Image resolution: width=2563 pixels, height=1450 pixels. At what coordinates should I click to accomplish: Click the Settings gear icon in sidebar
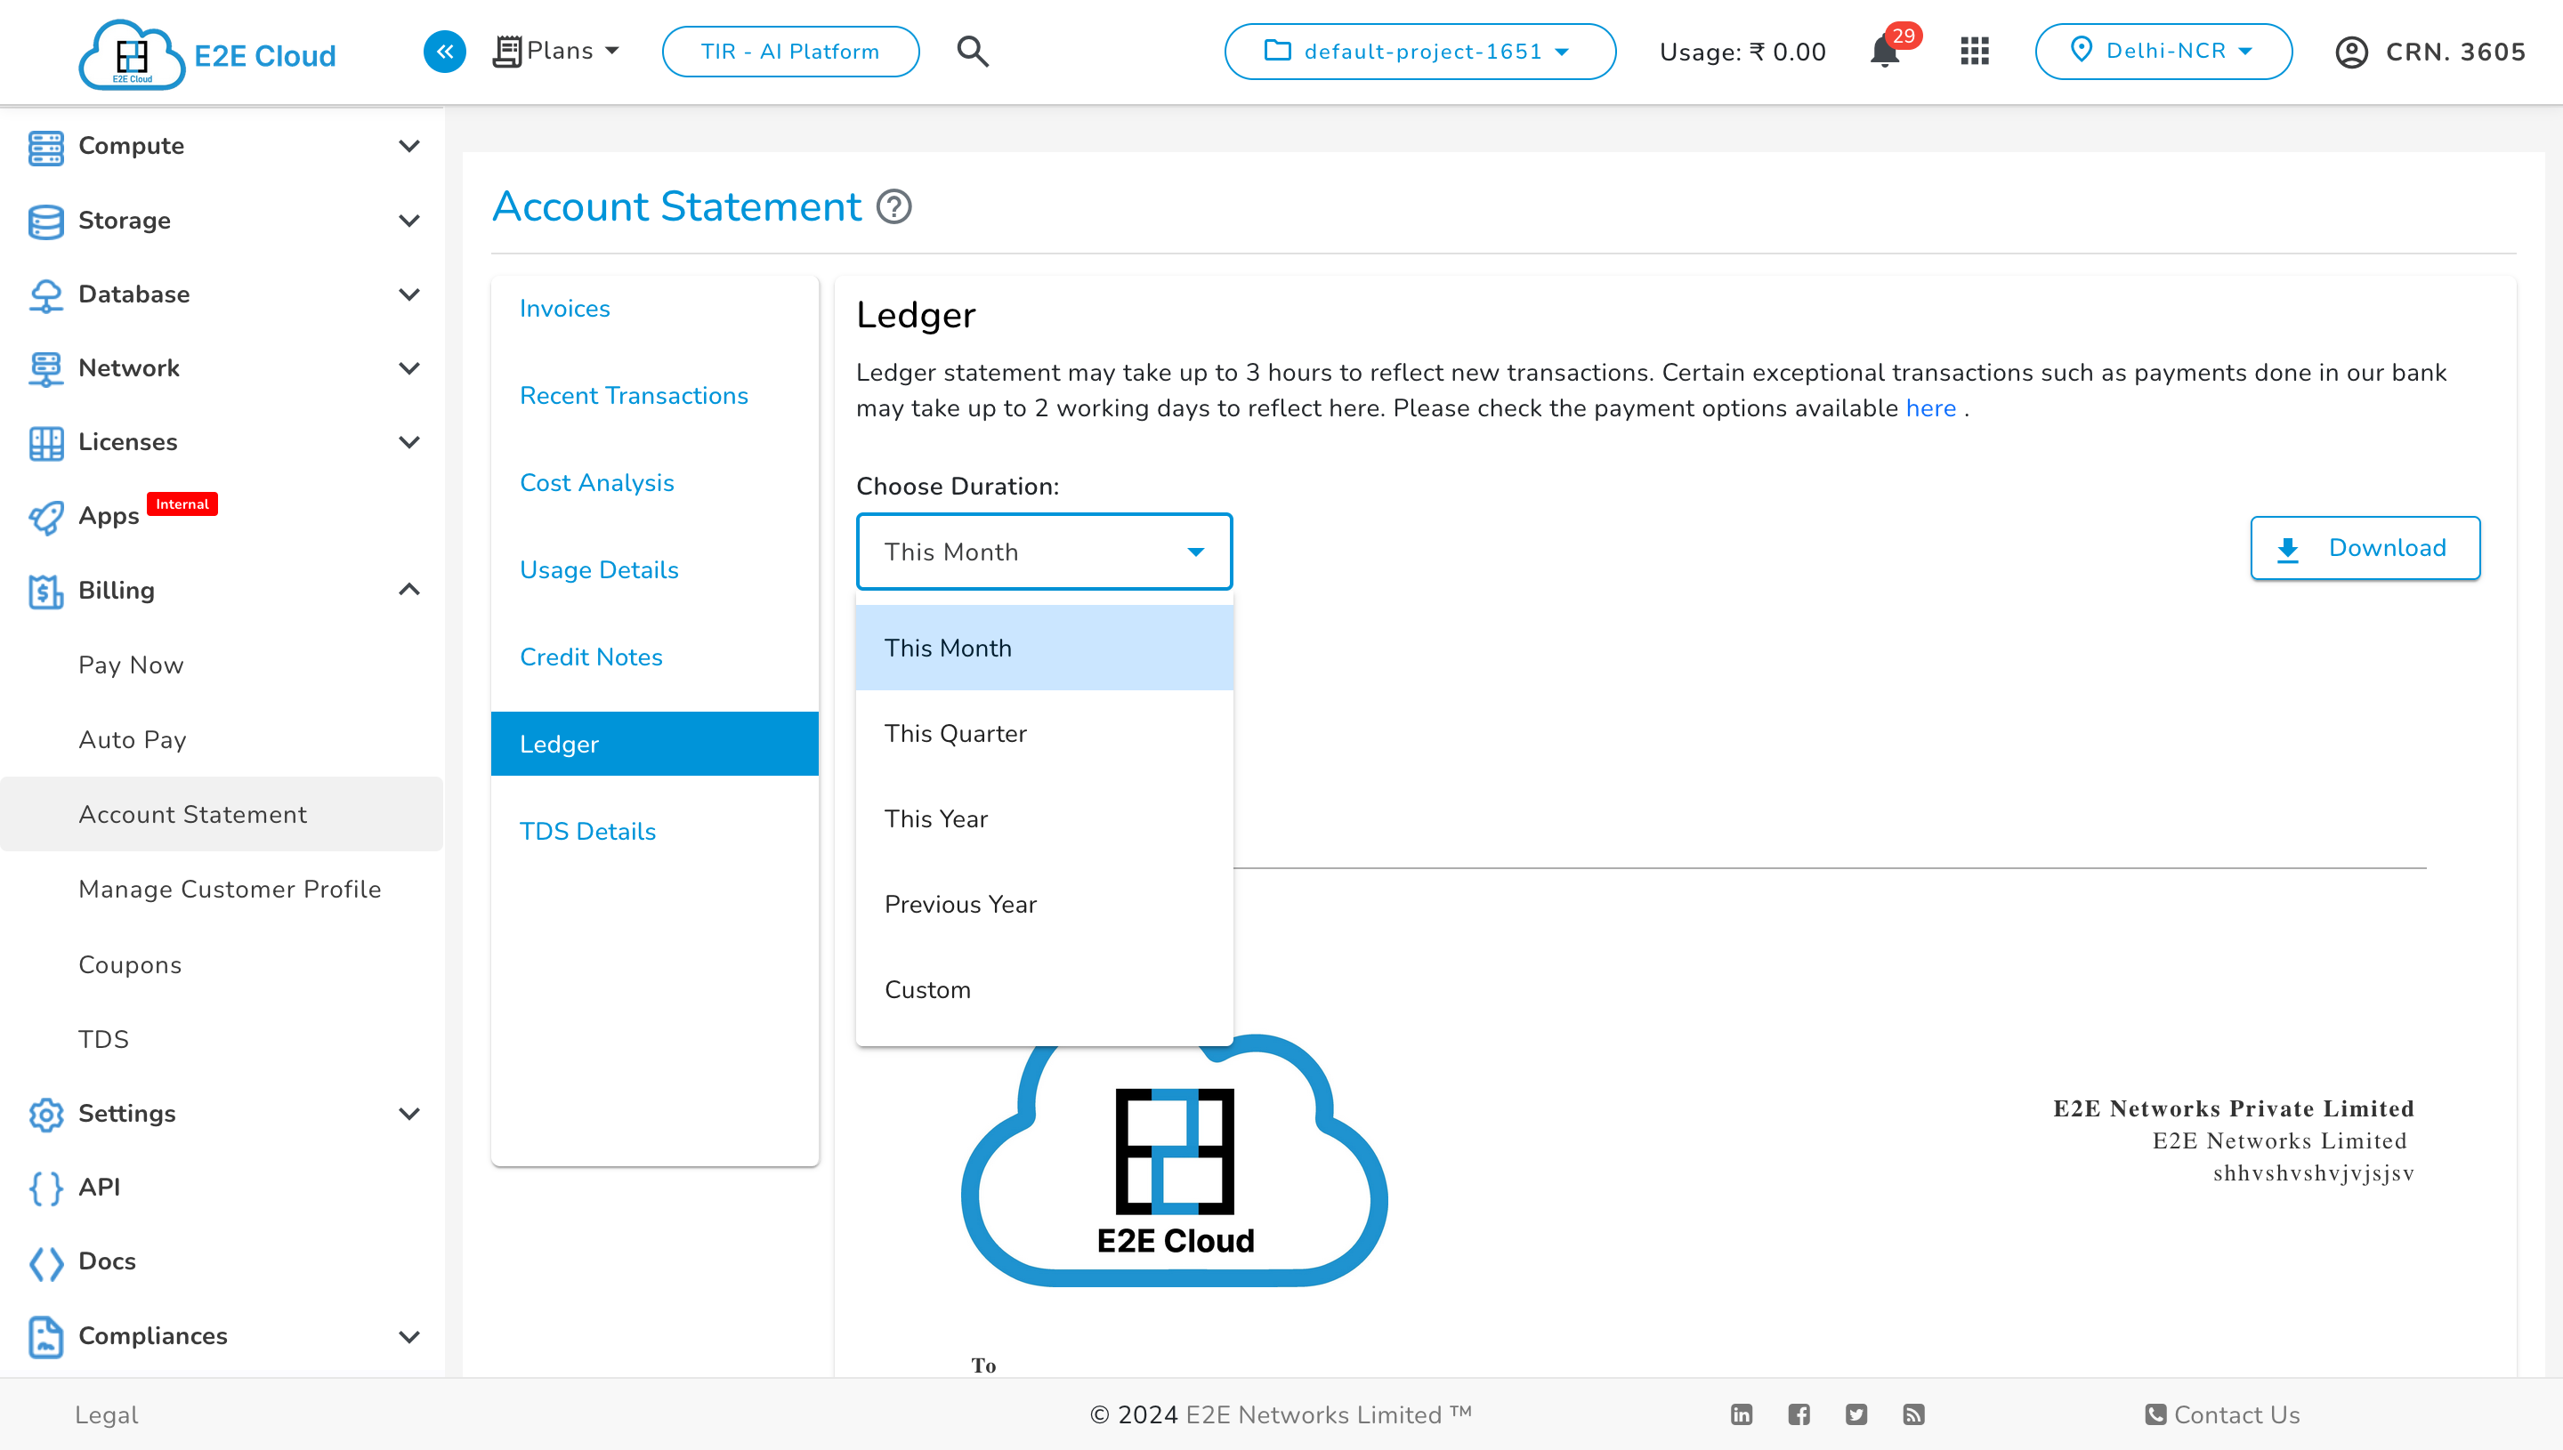45,1114
